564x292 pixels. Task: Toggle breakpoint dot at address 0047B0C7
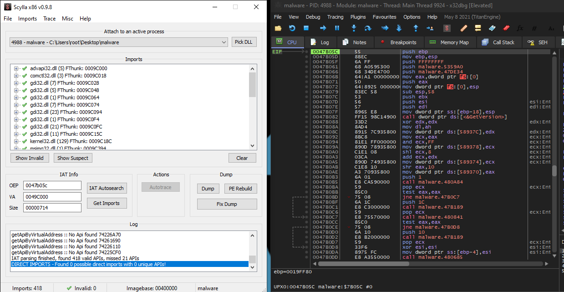coord(307,217)
